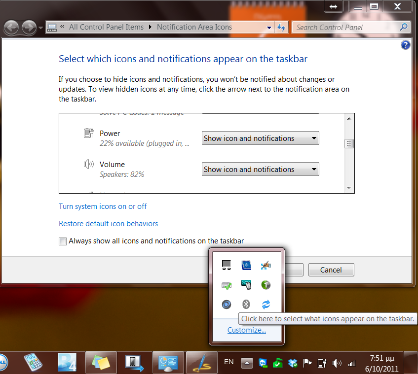Click the pen tablet icon in overflow area
Viewport: 418px width, 374px height.
pyautogui.click(x=266, y=265)
